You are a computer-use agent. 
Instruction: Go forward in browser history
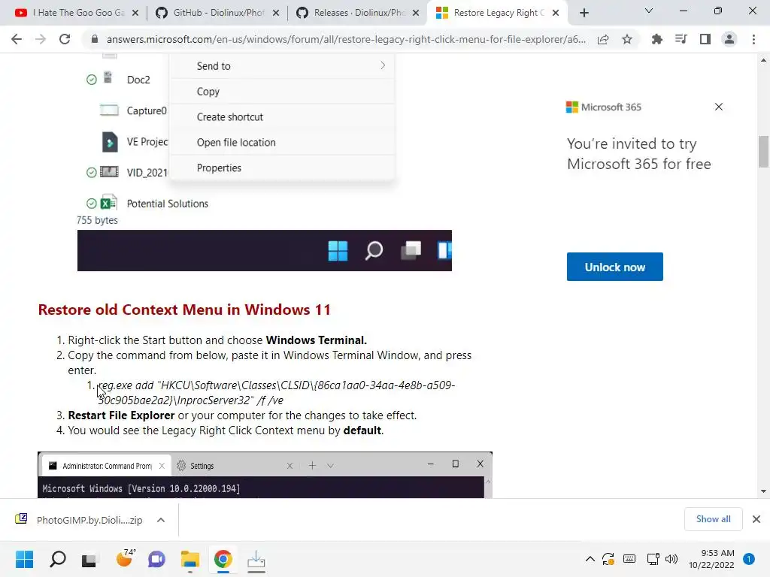(41, 39)
